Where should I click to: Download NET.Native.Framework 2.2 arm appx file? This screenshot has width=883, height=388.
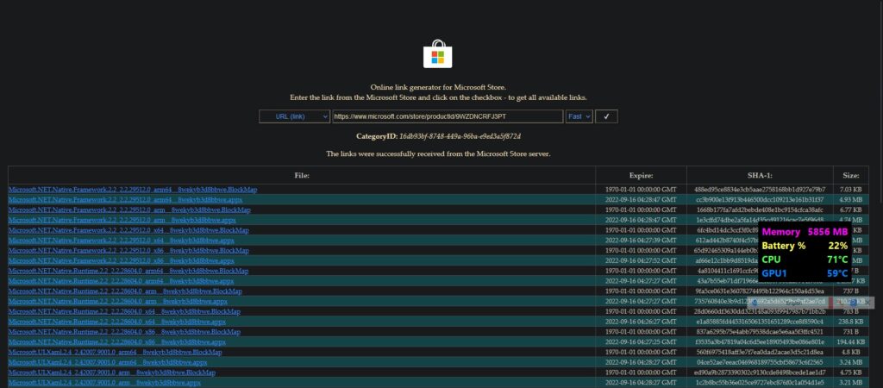coord(122,220)
